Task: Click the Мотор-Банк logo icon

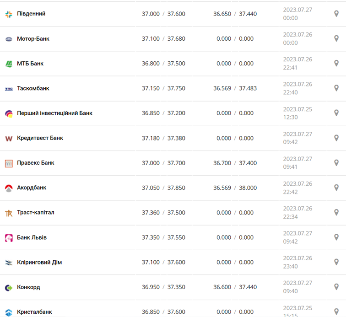Action: point(9,39)
